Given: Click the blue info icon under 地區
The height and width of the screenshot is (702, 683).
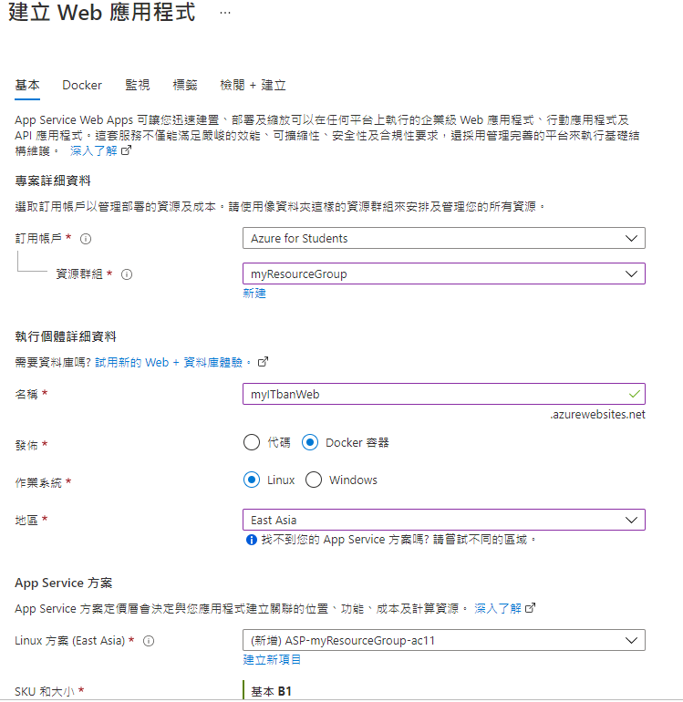Looking at the screenshot, I should click(252, 540).
